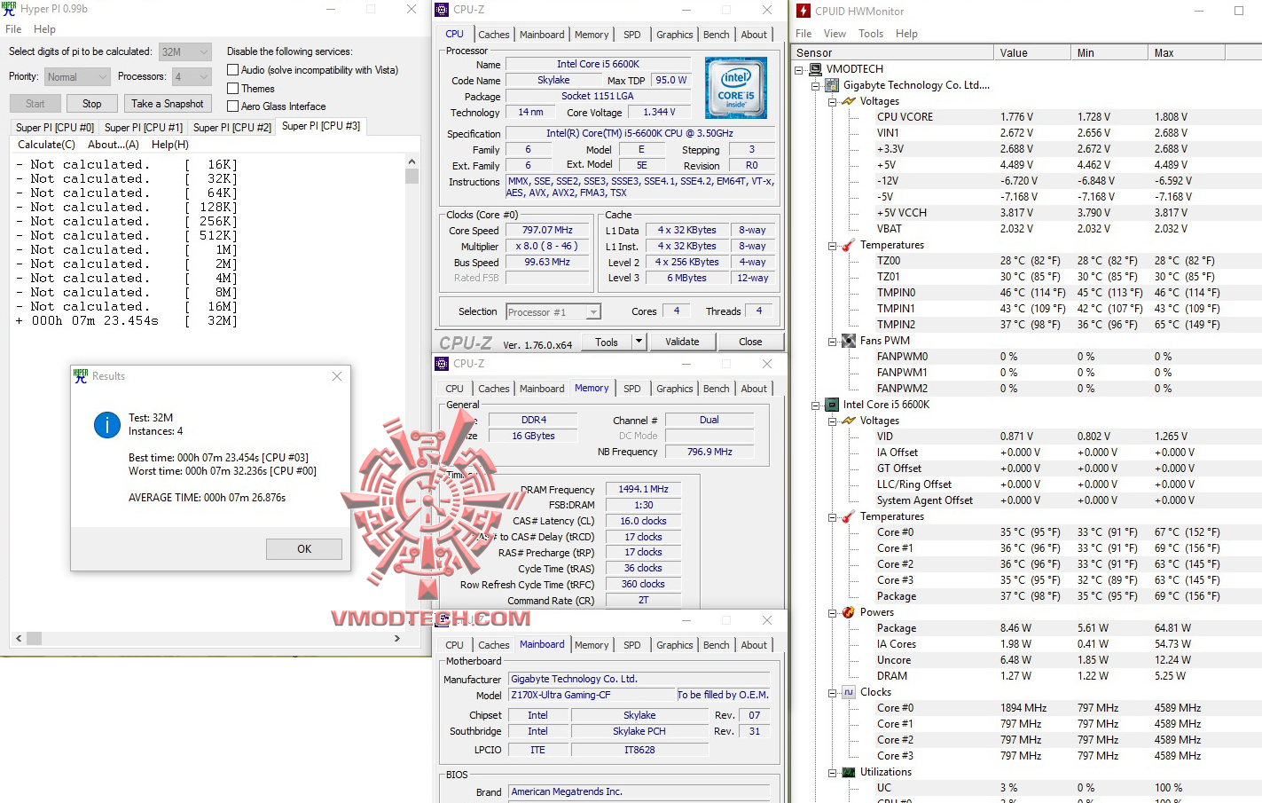Switch to Super PI [CPU #0] tab
The height and width of the screenshot is (803, 1262).
point(55,128)
